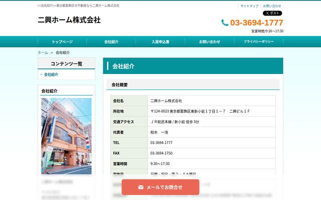Click the envelope icon on the mail button
The height and width of the screenshot is (200, 321).
[x=140, y=187]
